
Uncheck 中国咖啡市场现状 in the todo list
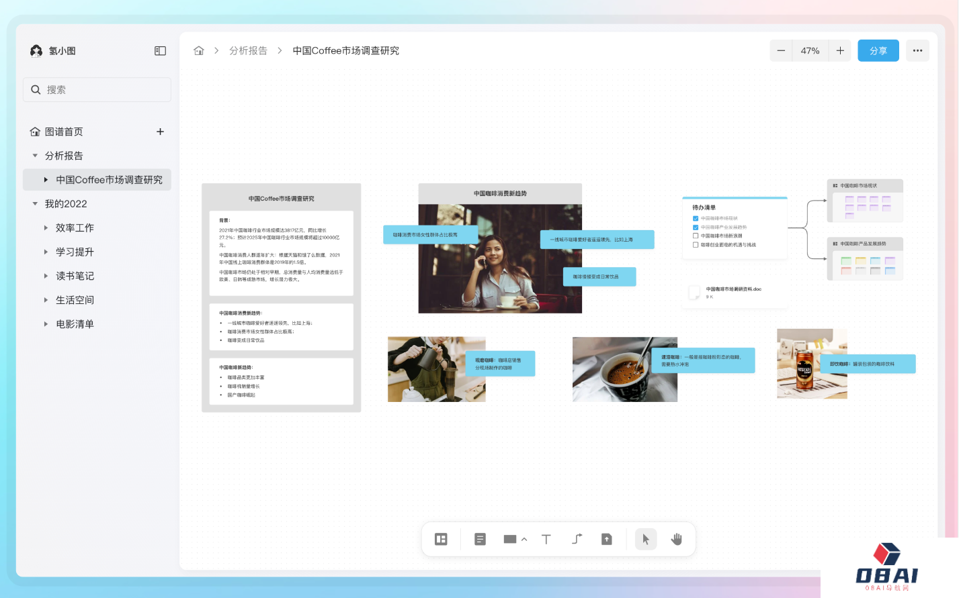coord(696,218)
